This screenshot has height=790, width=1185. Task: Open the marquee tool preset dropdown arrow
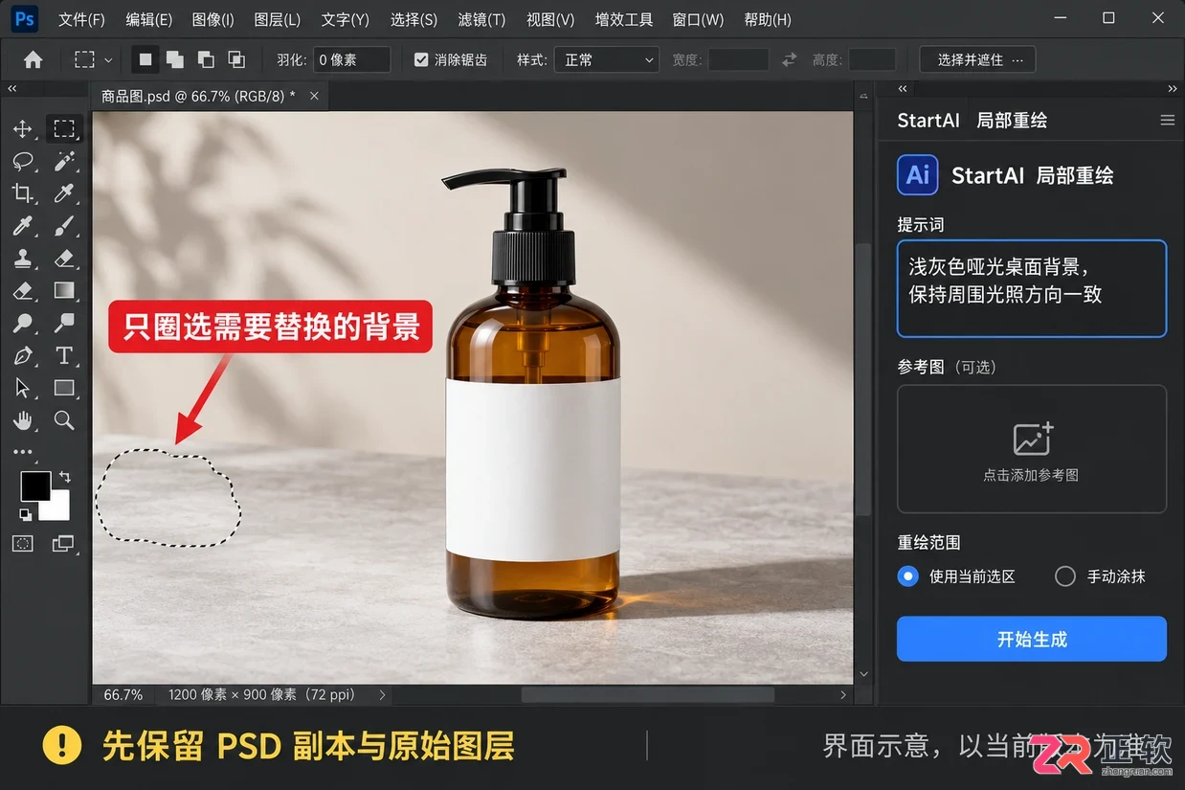tap(108, 59)
